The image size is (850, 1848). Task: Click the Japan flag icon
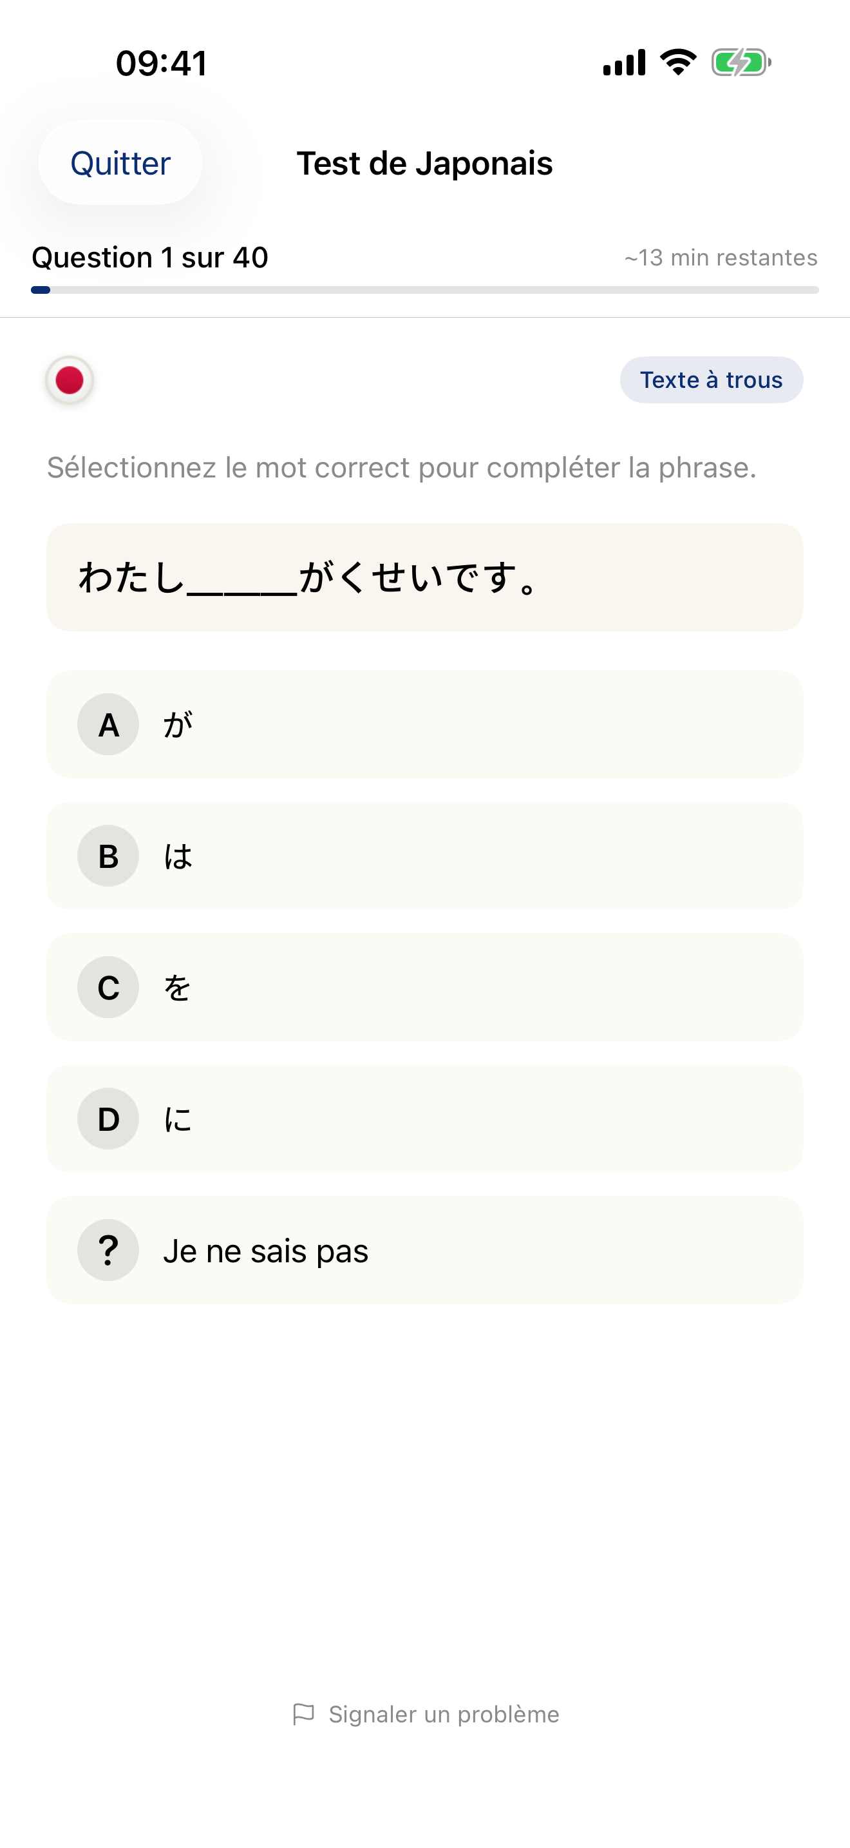point(69,380)
